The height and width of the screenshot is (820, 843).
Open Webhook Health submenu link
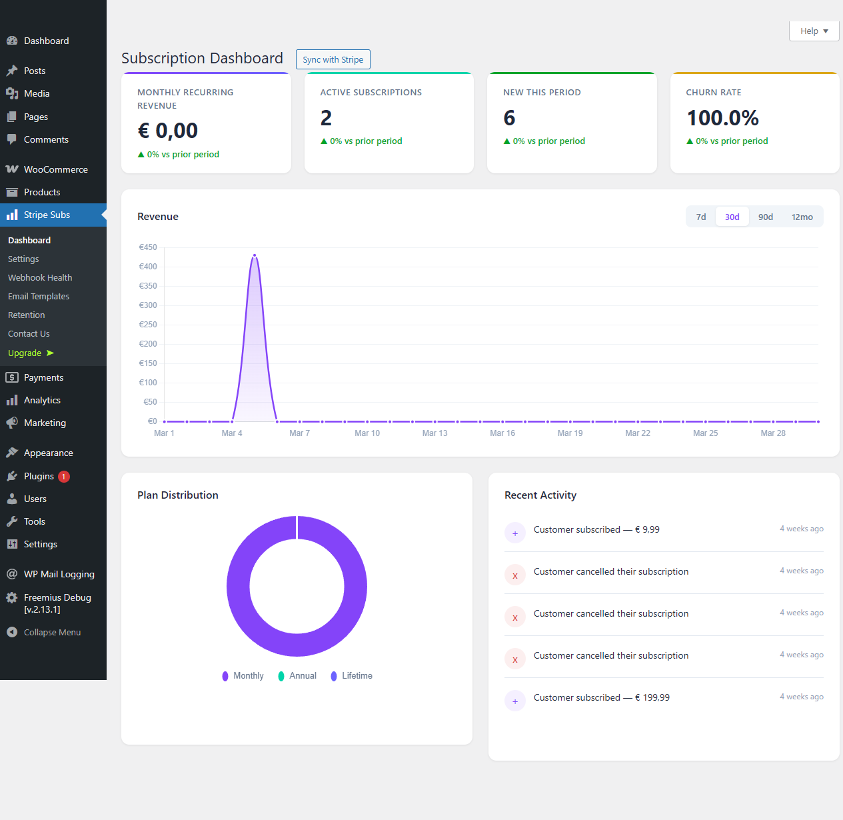pyautogui.click(x=40, y=277)
